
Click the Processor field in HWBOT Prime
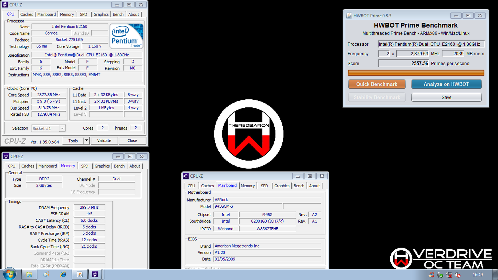click(x=431, y=44)
